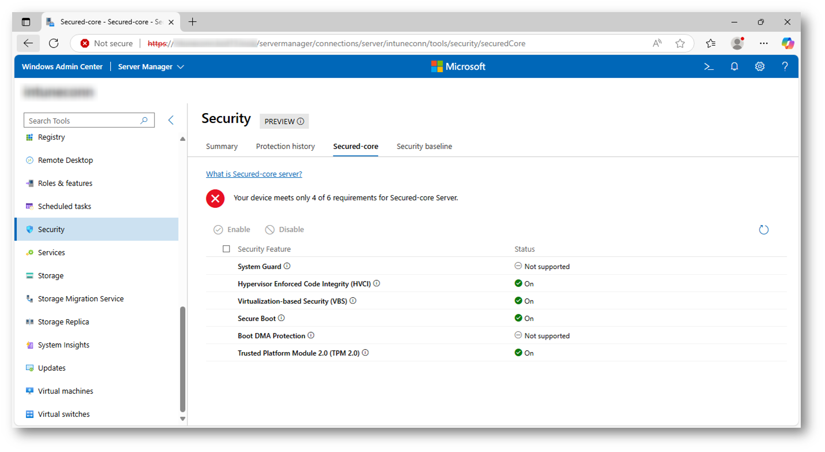825x452 pixels.
Task: Click the Virtual machines icon
Action: (x=29, y=391)
